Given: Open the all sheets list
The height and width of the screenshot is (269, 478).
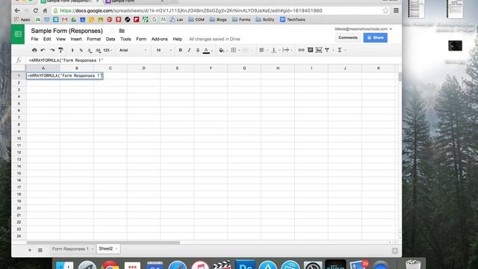Looking at the screenshot, I should click(40, 250).
